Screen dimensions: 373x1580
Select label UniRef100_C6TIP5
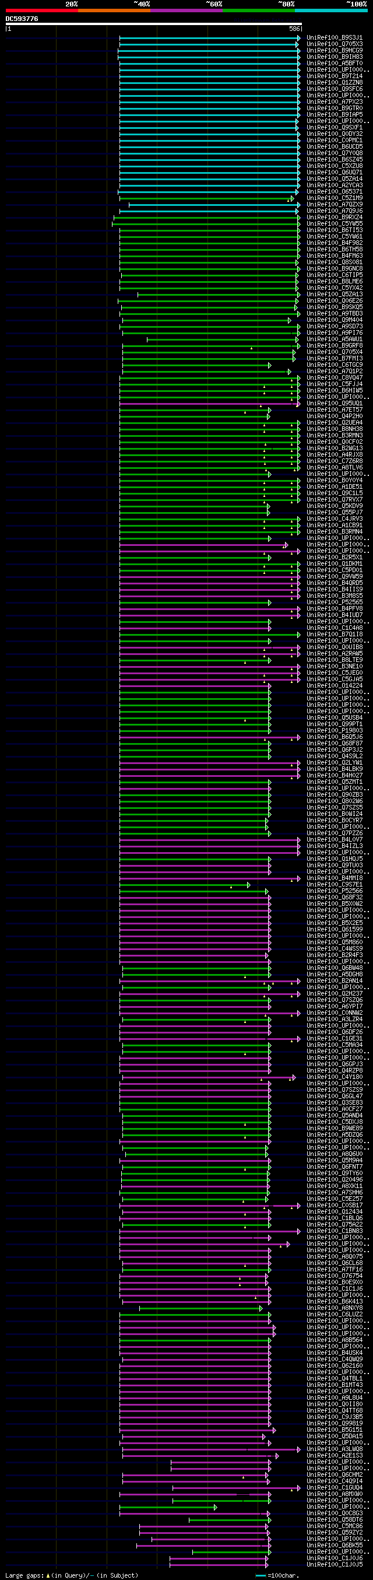click(335, 275)
